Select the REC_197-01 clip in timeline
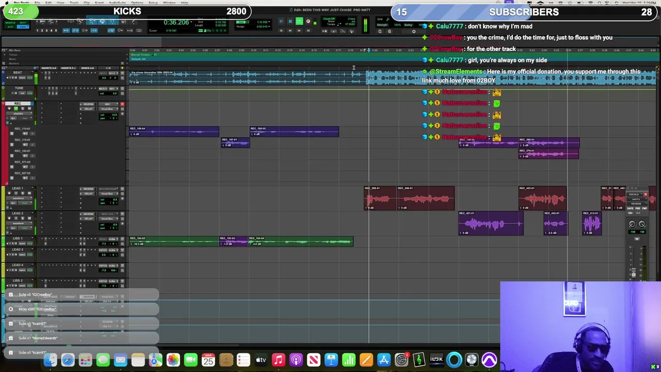The image size is (661, 372). 235,142
